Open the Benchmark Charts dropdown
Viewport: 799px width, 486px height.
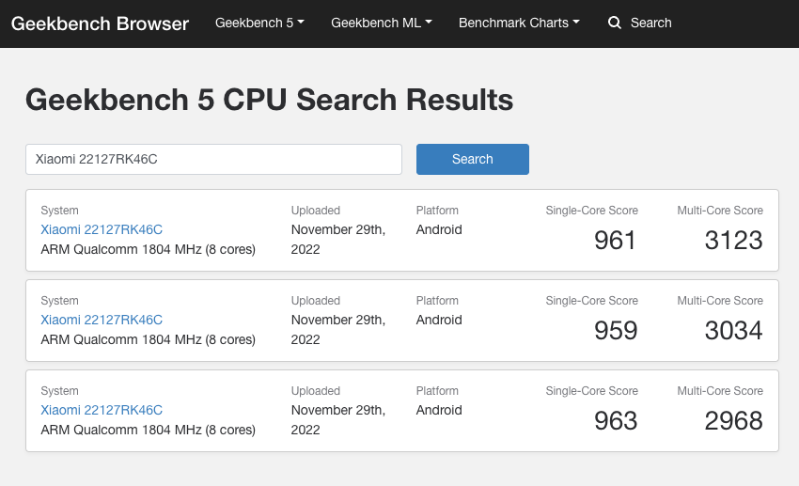[x=519, y=23]
